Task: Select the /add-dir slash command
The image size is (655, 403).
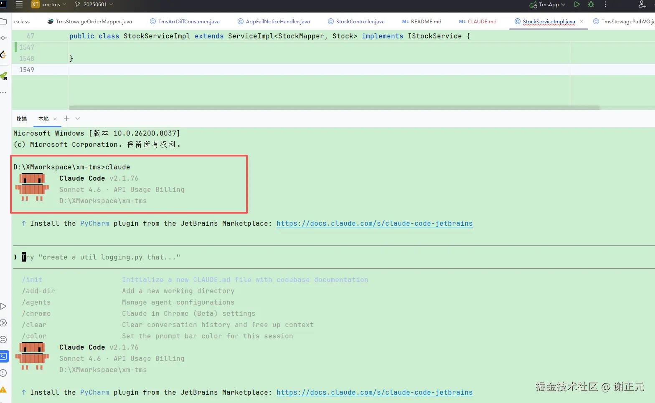Action: pos(38,291)
